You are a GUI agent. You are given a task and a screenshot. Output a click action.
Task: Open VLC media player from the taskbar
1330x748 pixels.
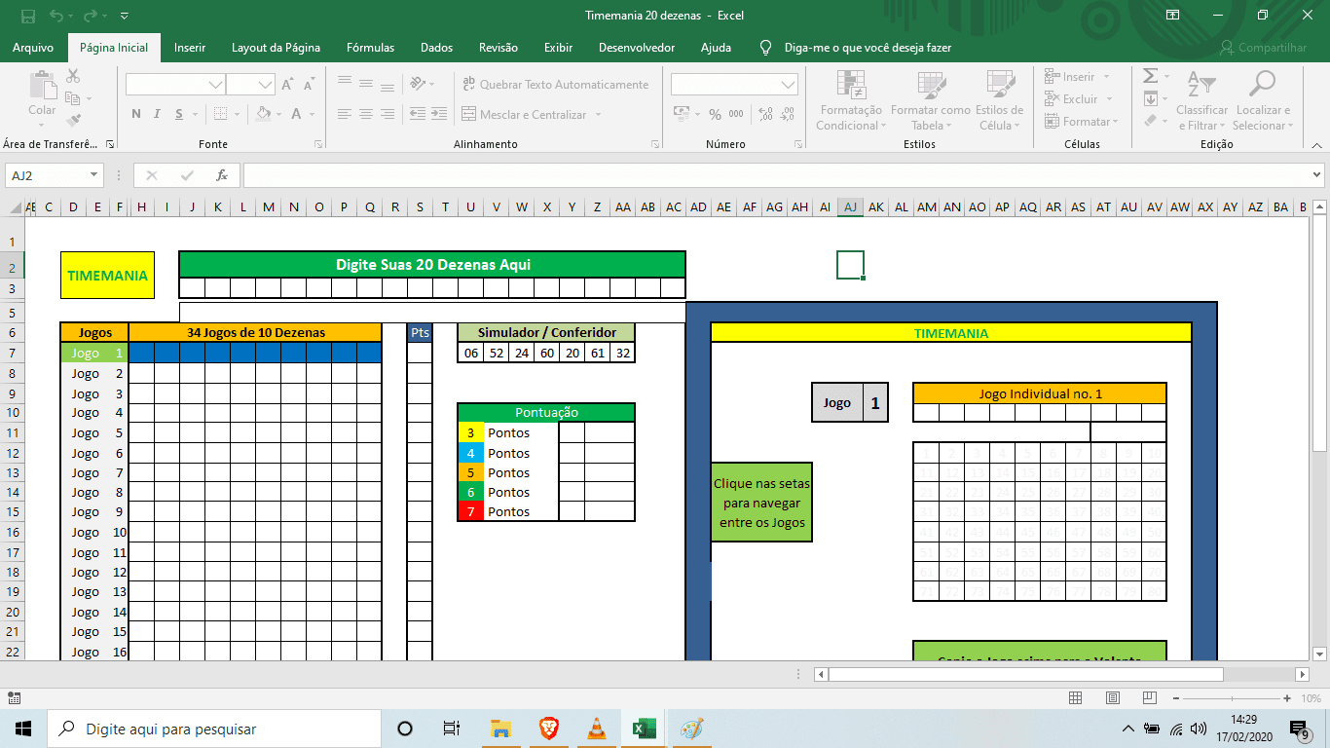596,729
